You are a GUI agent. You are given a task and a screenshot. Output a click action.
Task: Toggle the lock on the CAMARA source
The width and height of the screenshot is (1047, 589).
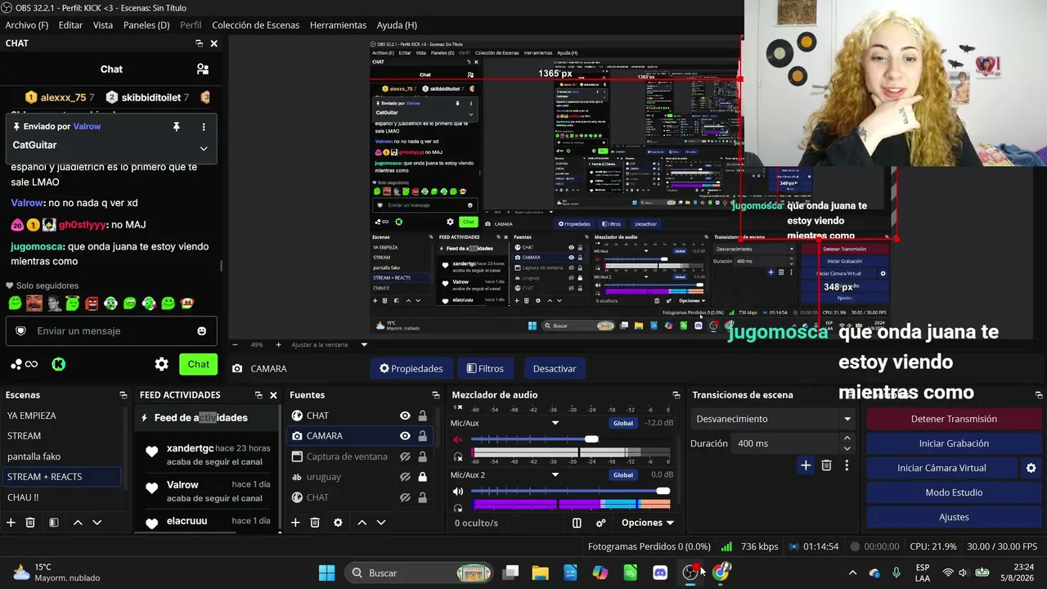422,436
